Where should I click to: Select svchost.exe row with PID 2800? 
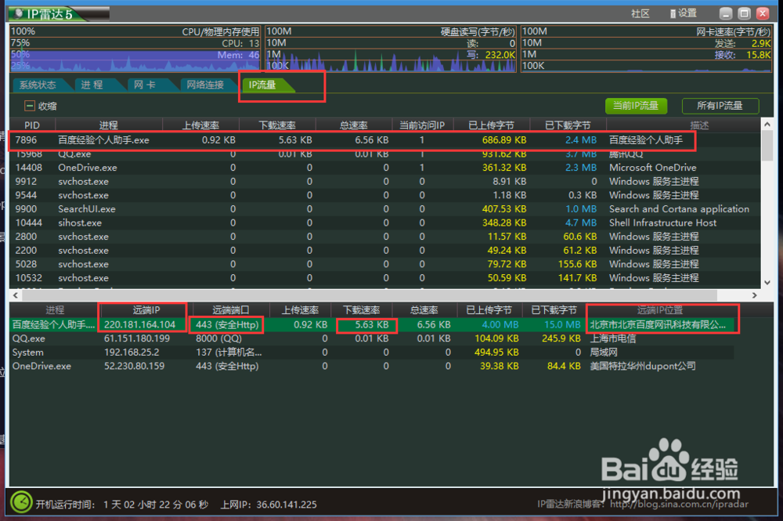click(x=384, y=237)
